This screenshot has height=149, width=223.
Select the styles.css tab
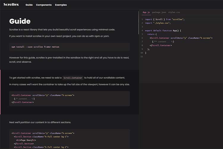(x=174, y=13)
